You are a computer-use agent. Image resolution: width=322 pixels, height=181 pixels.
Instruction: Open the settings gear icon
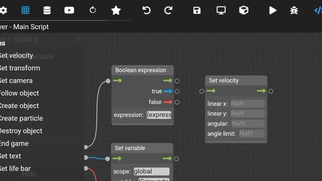pos(4,10)
